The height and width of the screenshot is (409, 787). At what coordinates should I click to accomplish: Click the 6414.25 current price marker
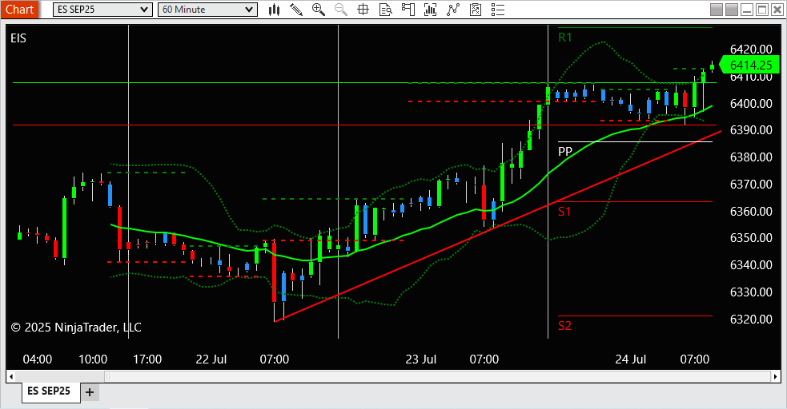click(750, 65)
